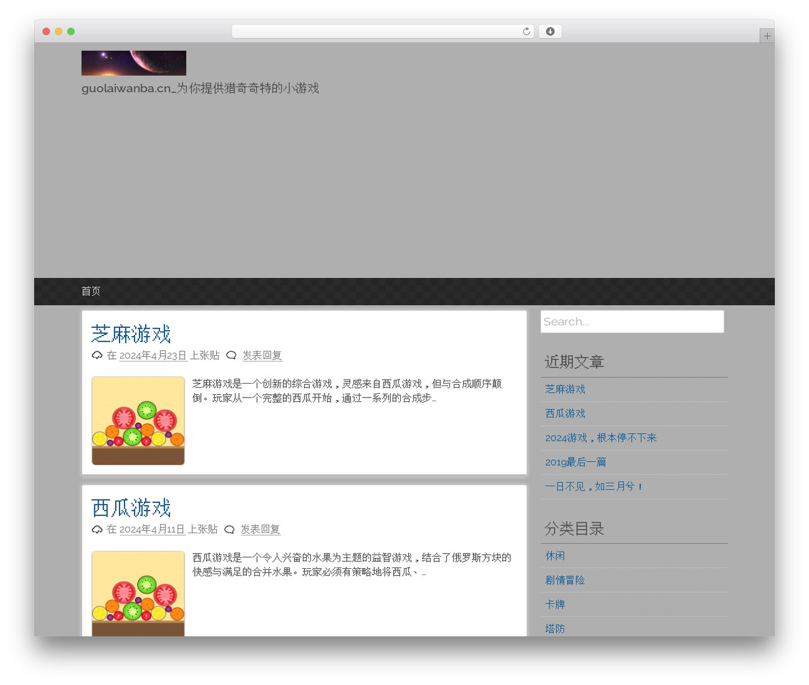Click the 芝麻游戏 post excerpt text

point(347,391)
